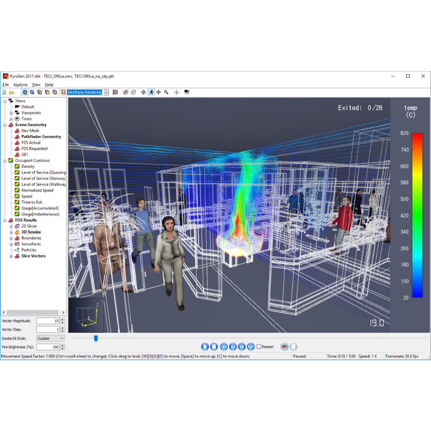
Task: Click the Open folder toolbar icon
Action: pos(11,92)
